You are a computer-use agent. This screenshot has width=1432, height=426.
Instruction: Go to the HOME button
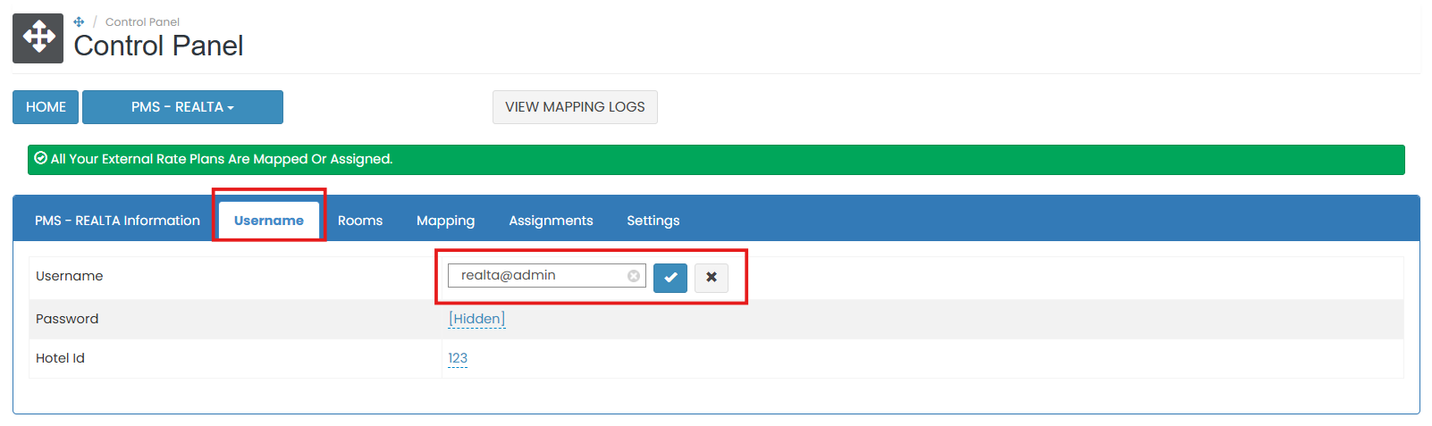46,107
